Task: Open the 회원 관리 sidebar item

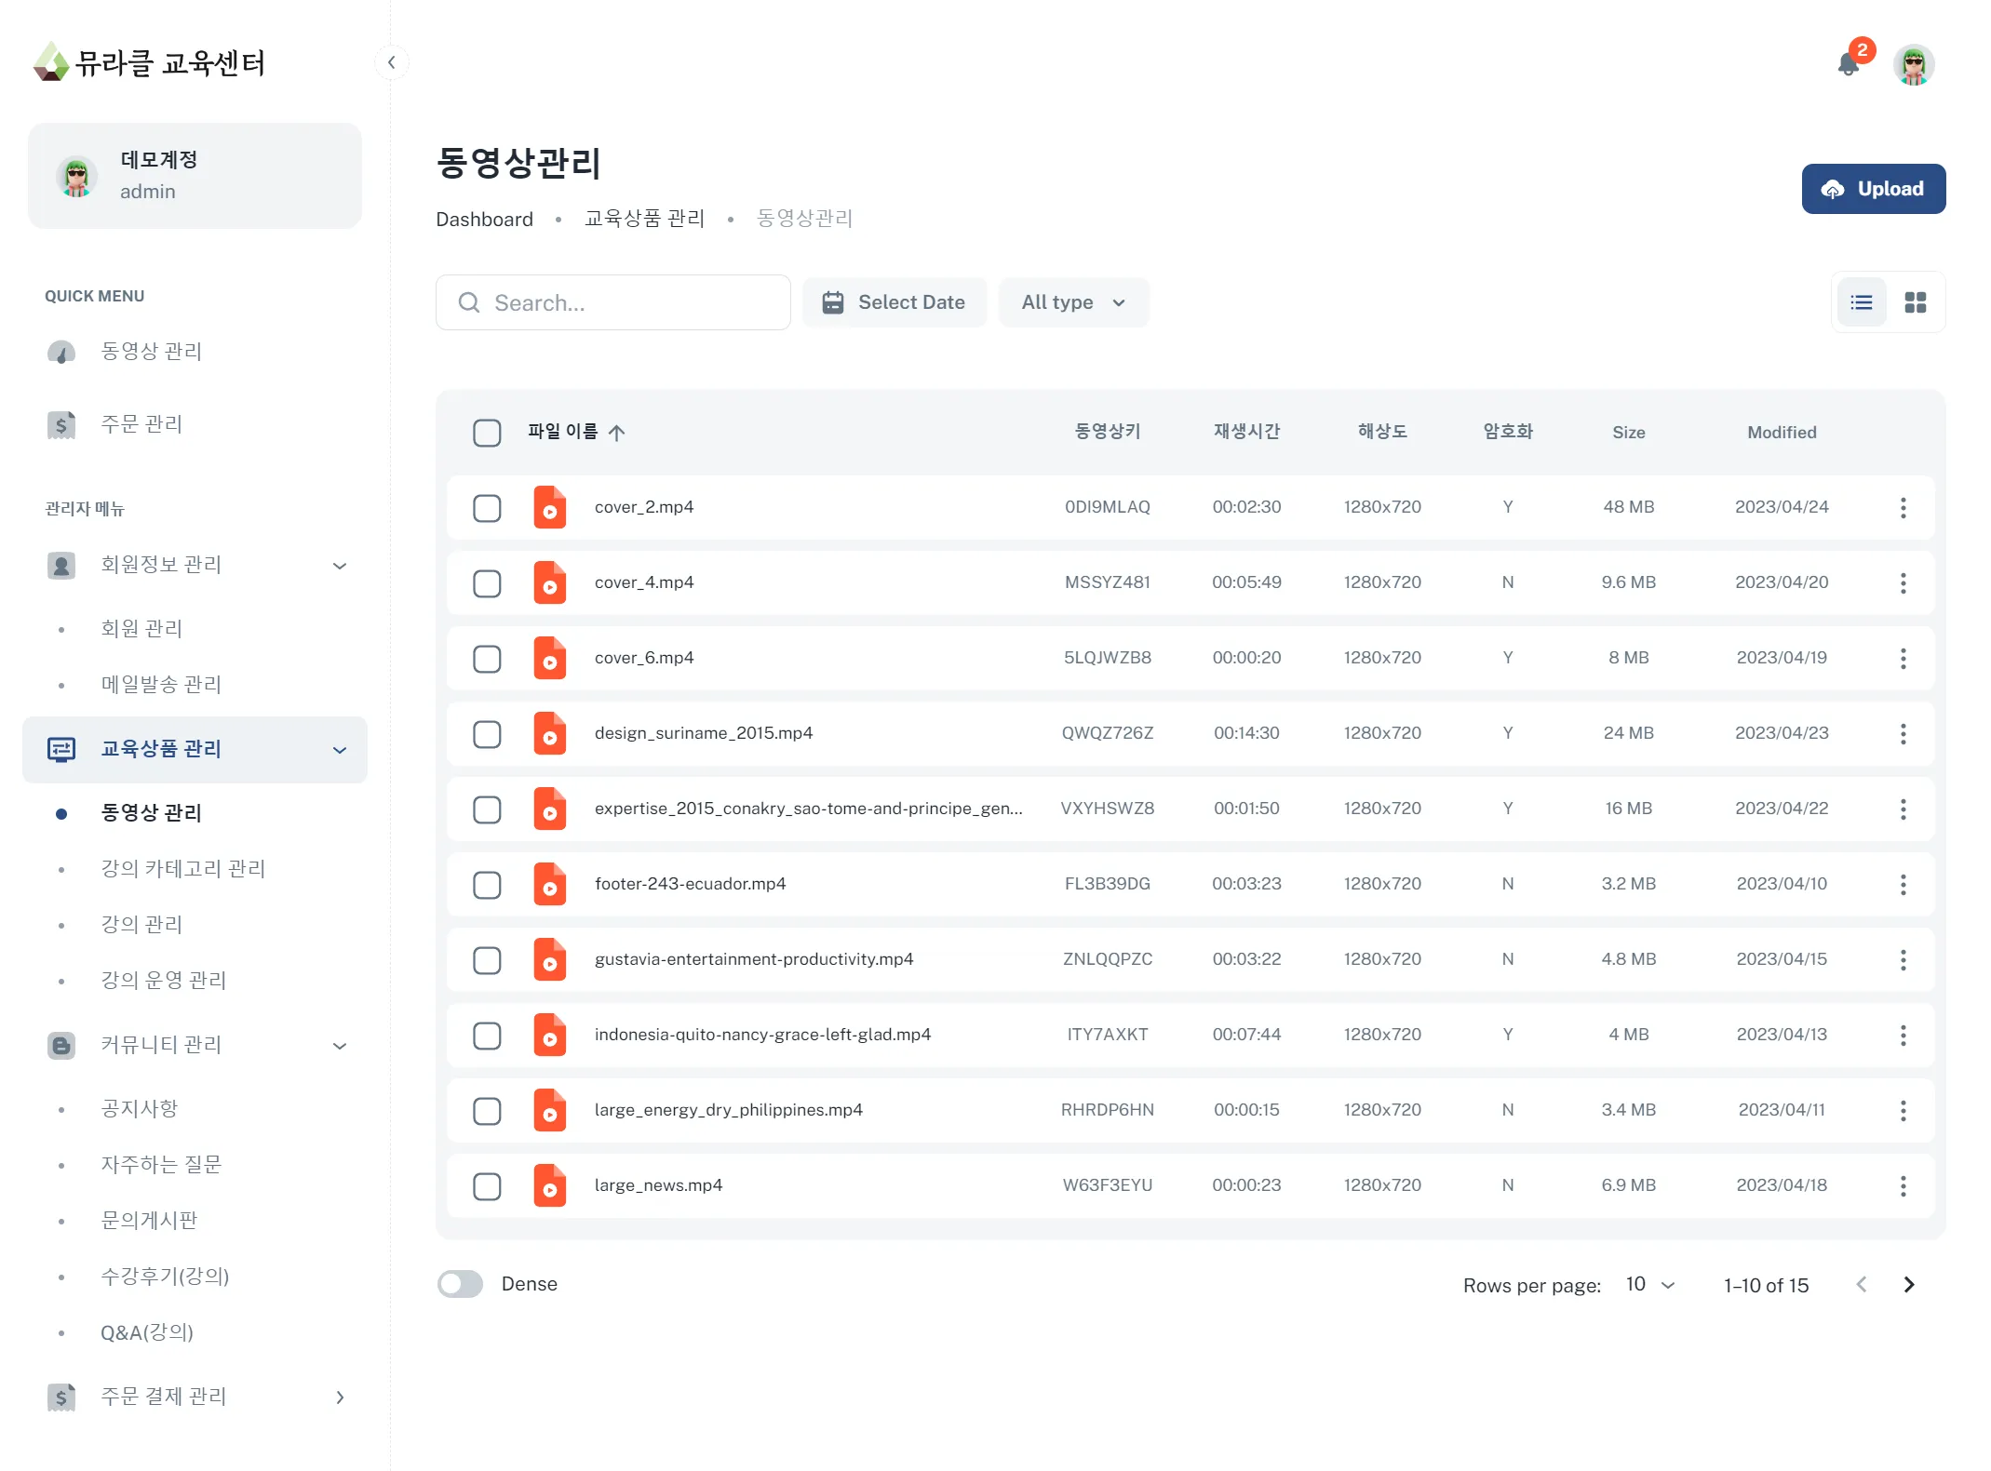Action: (x=141, y=628)
